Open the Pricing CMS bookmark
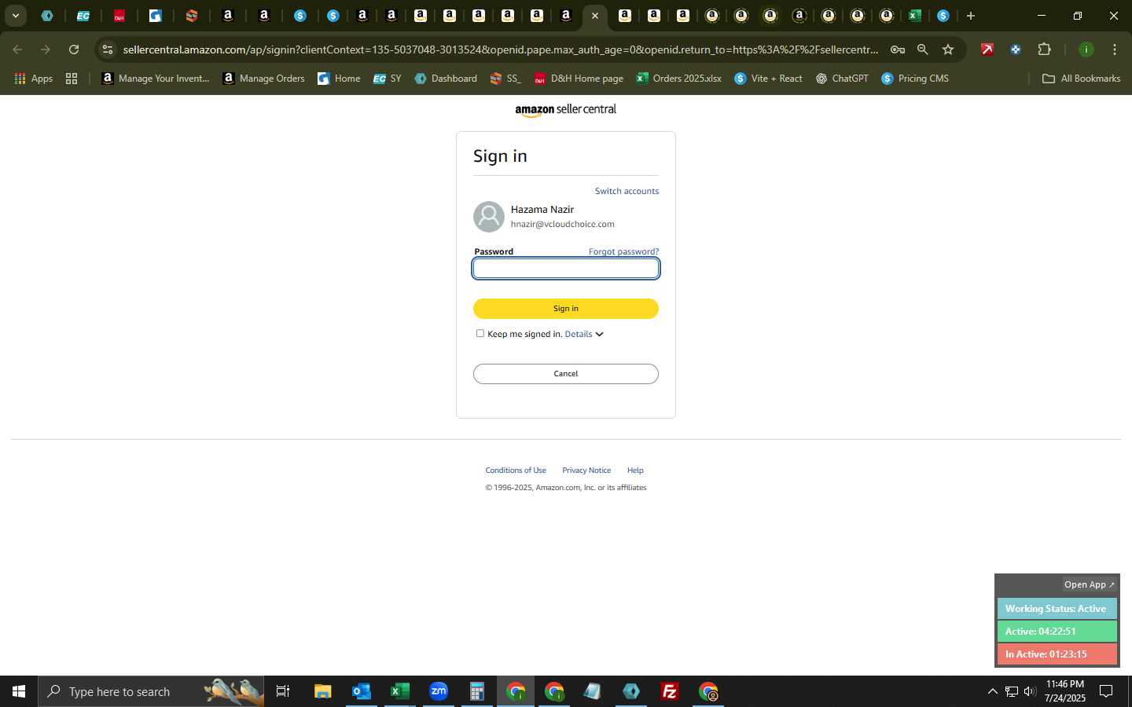The height and width of the screenshot is (707, 1132). 915,79
